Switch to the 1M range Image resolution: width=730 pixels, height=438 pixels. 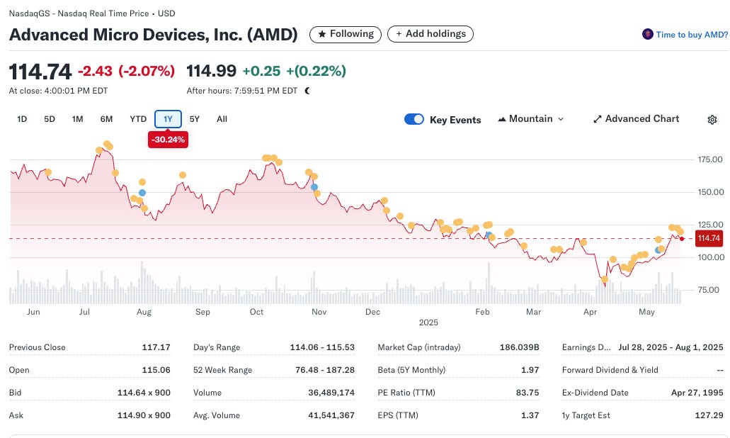[x=77, y=119]
